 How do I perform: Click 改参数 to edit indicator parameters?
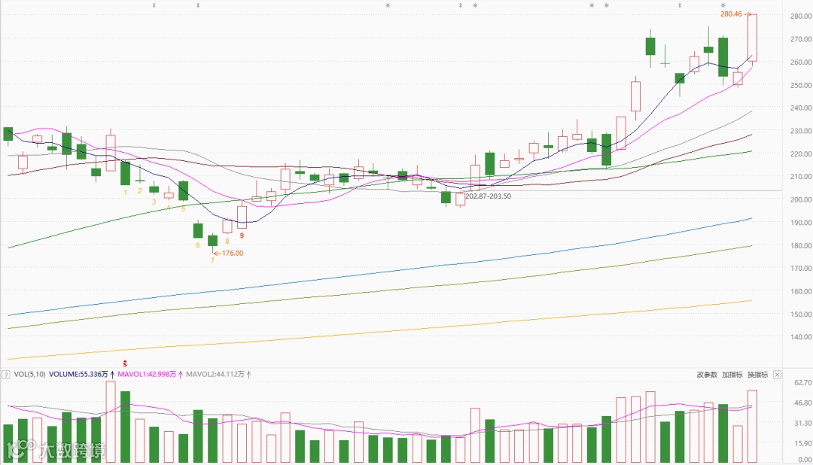click(707, 374)
